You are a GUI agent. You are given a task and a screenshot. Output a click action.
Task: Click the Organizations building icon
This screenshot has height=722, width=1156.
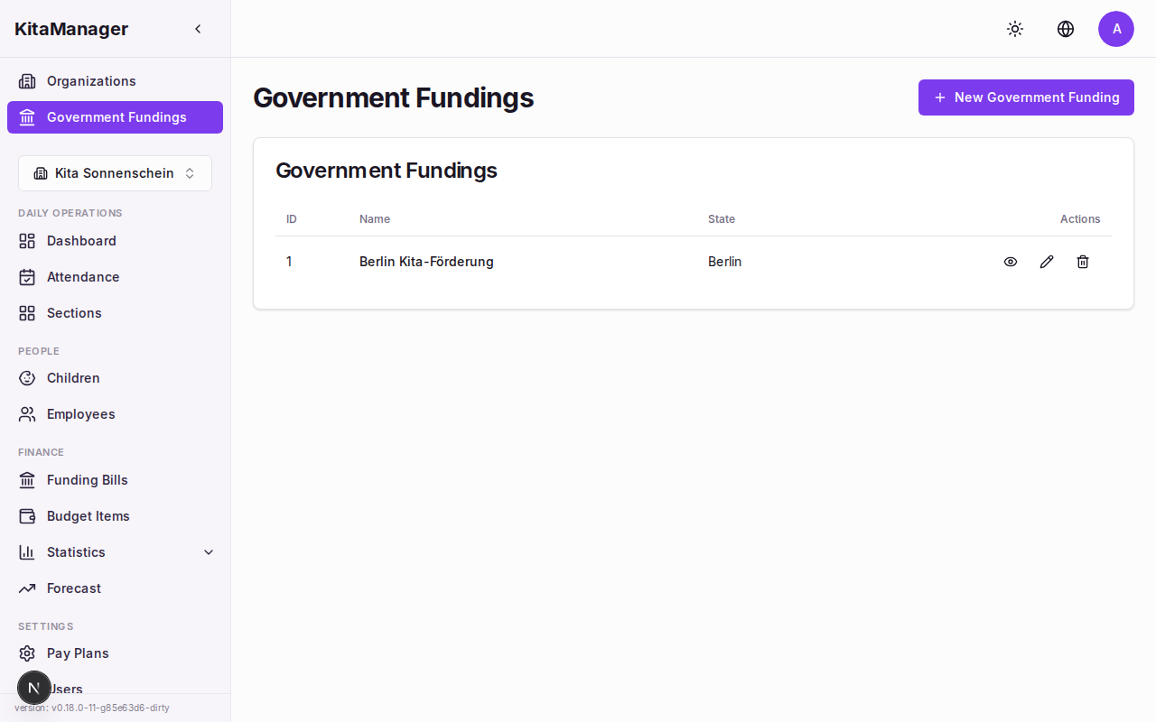27,81
